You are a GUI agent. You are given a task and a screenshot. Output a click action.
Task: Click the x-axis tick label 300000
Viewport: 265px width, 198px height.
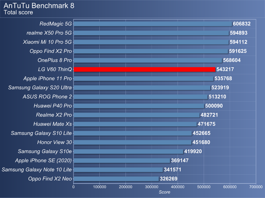(x=152, y=187)
